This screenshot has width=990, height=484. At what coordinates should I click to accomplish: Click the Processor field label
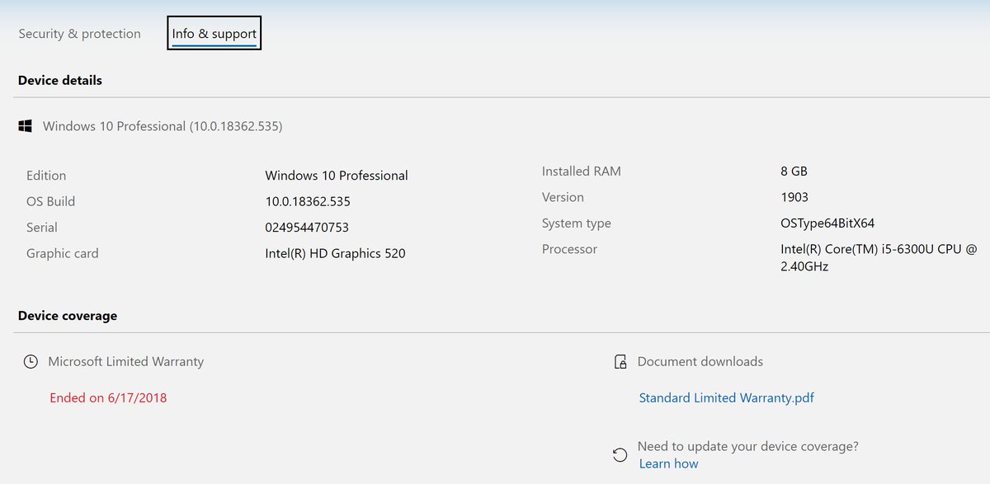pos(569,249)
